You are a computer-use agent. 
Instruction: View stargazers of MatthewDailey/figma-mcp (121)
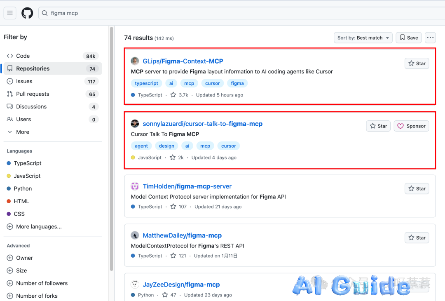click(178, 256)
